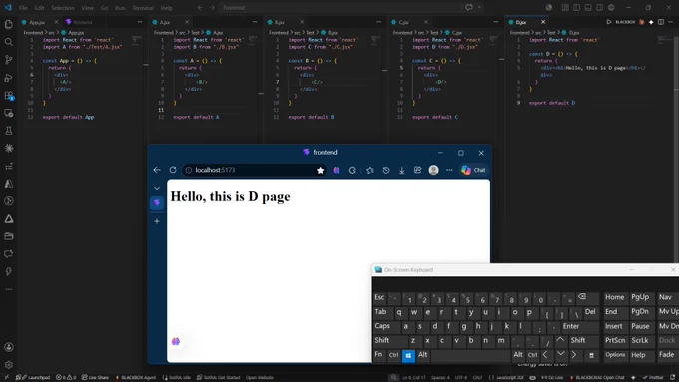Click Enter key on On-Screen Keyboard
Image resolution: width=679 pixels, height=382 pixels.
point(579,326)
